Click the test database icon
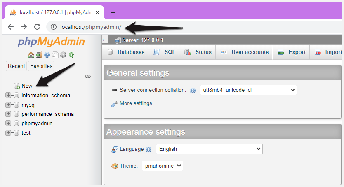This screenshot has width=344, height=187. (16, 133)
